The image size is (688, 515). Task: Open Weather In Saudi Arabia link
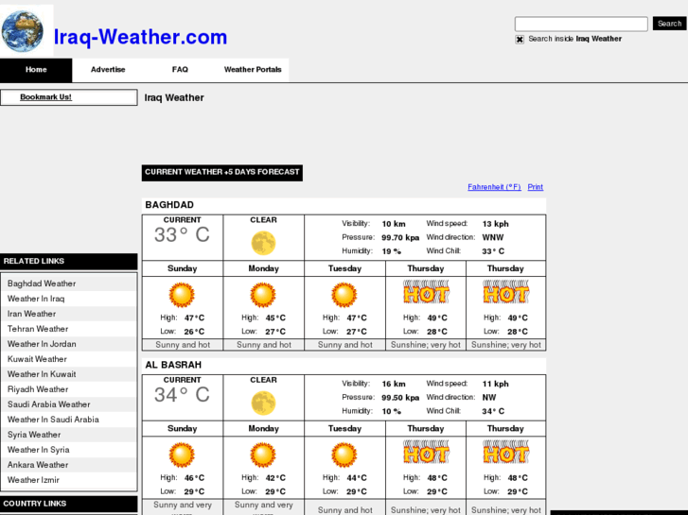[x=53, y=420]
